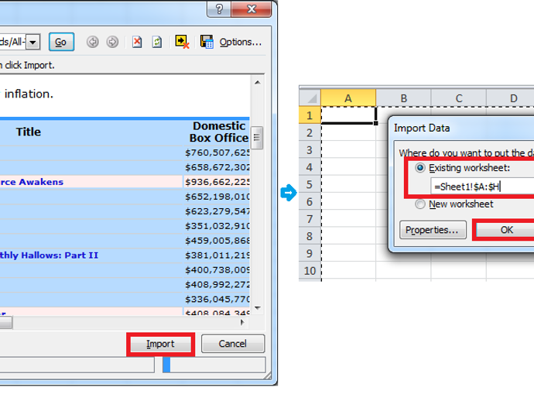The image size is (534, 401).
Task: Click the $936,662,225 box office value
Action: 217,182
